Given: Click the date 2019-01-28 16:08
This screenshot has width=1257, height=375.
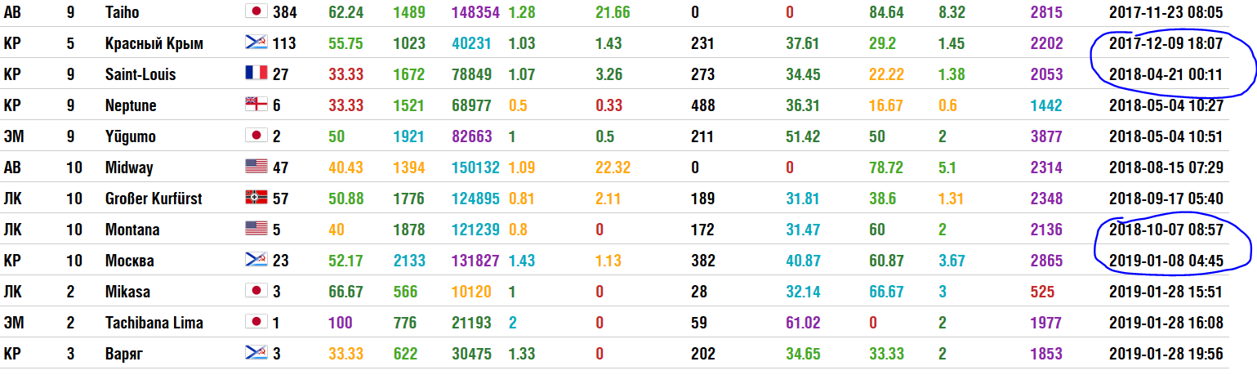Looking at the screenshot, I should click(1166, 323).
